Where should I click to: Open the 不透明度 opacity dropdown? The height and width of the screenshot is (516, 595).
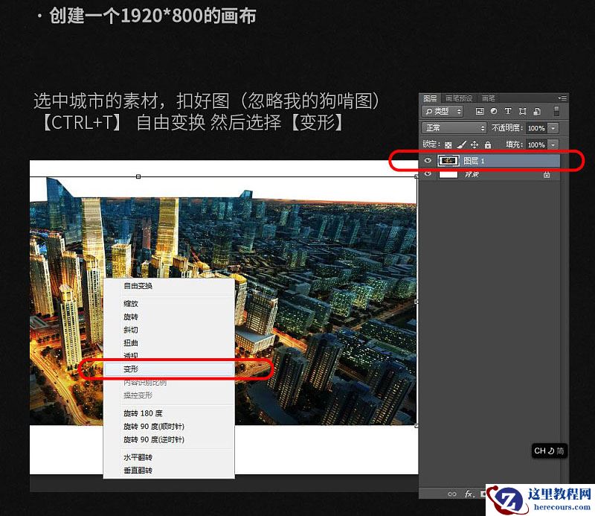click(x=553, y=127)
